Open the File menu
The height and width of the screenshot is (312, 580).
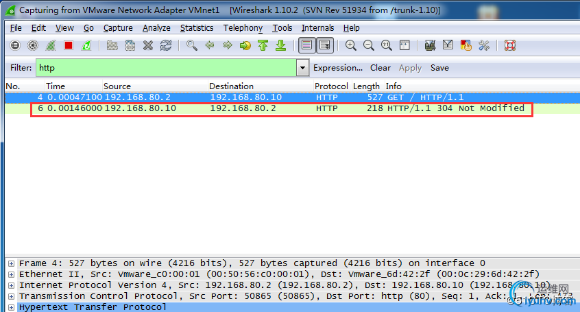pyautogui.click(x=16, y=28)
